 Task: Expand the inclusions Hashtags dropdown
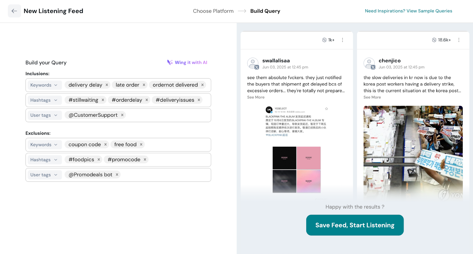(44, 100)
